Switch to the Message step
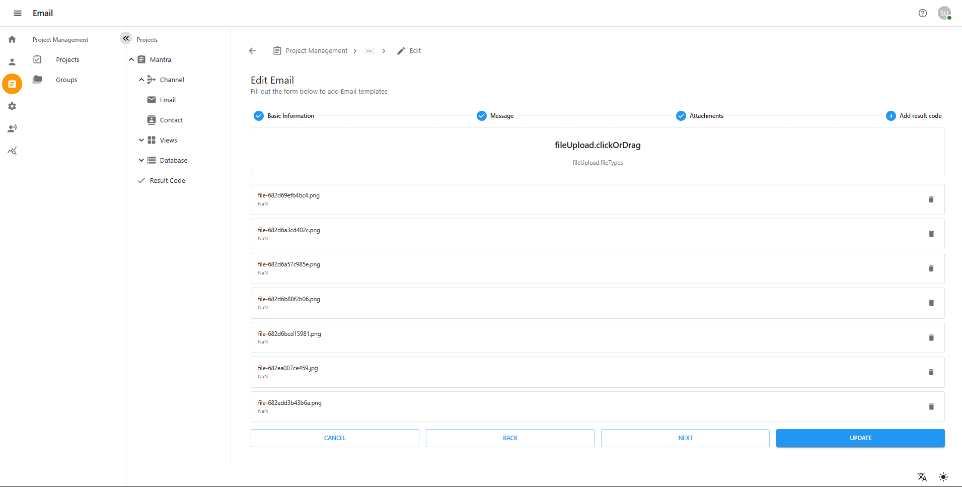Image resolution: width=962 pixels, height=487 pixels. [495, 116]
